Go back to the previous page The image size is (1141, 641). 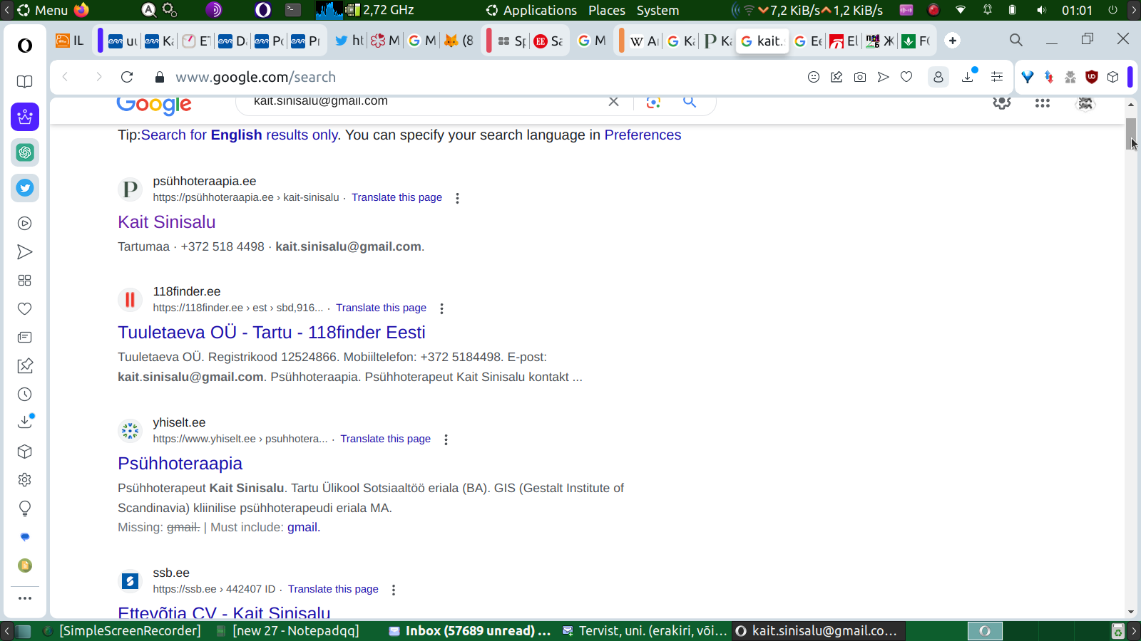click(x=66, y=77)
